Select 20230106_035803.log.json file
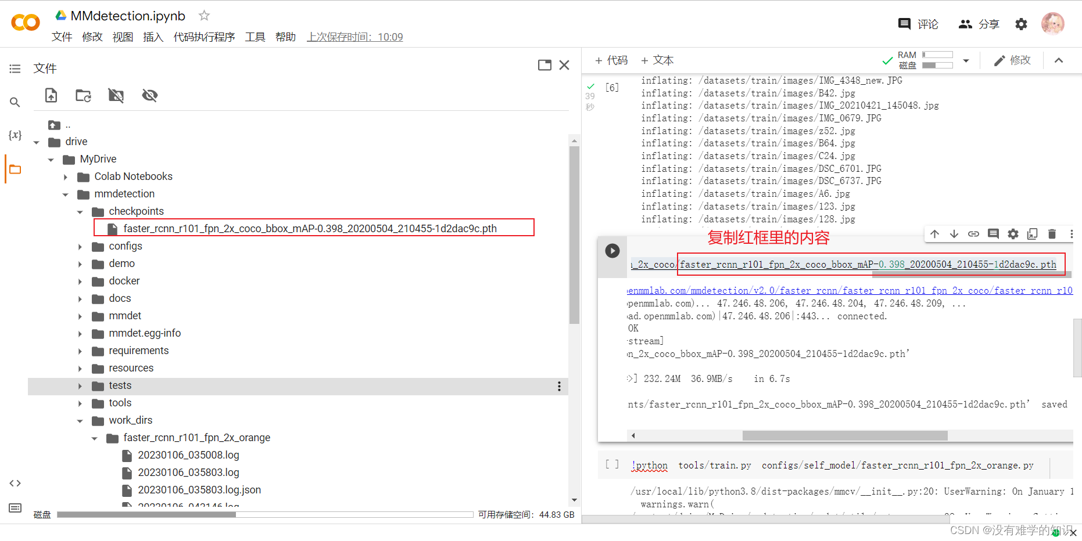 point(199,490)
